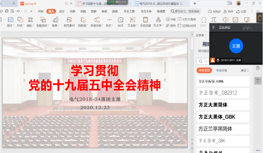Screen dimensions: 263x153
Task: Open the 开发工具 ribbon tab
Action: pos(129,12)
